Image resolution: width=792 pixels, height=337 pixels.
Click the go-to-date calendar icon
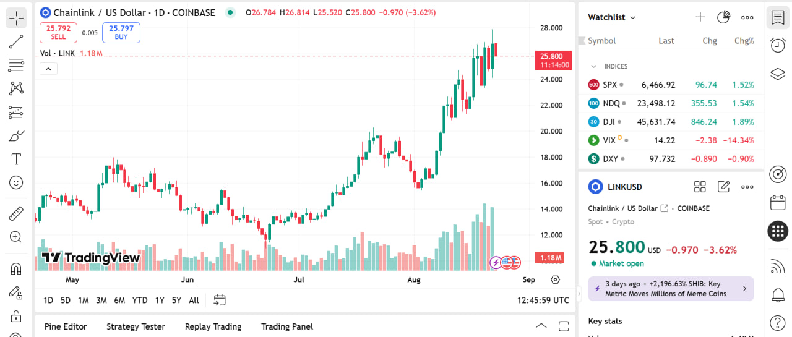[x=219, y=301]
